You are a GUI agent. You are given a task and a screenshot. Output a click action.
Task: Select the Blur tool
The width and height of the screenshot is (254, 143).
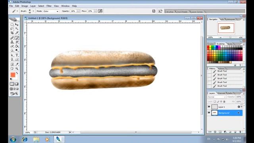pyautogui.click(x=12, y=50)
